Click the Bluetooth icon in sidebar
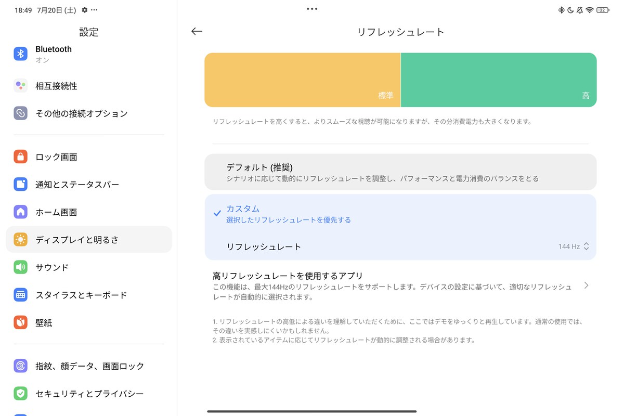The width and height of the screenshot is (624, 416). pos(20,54)
